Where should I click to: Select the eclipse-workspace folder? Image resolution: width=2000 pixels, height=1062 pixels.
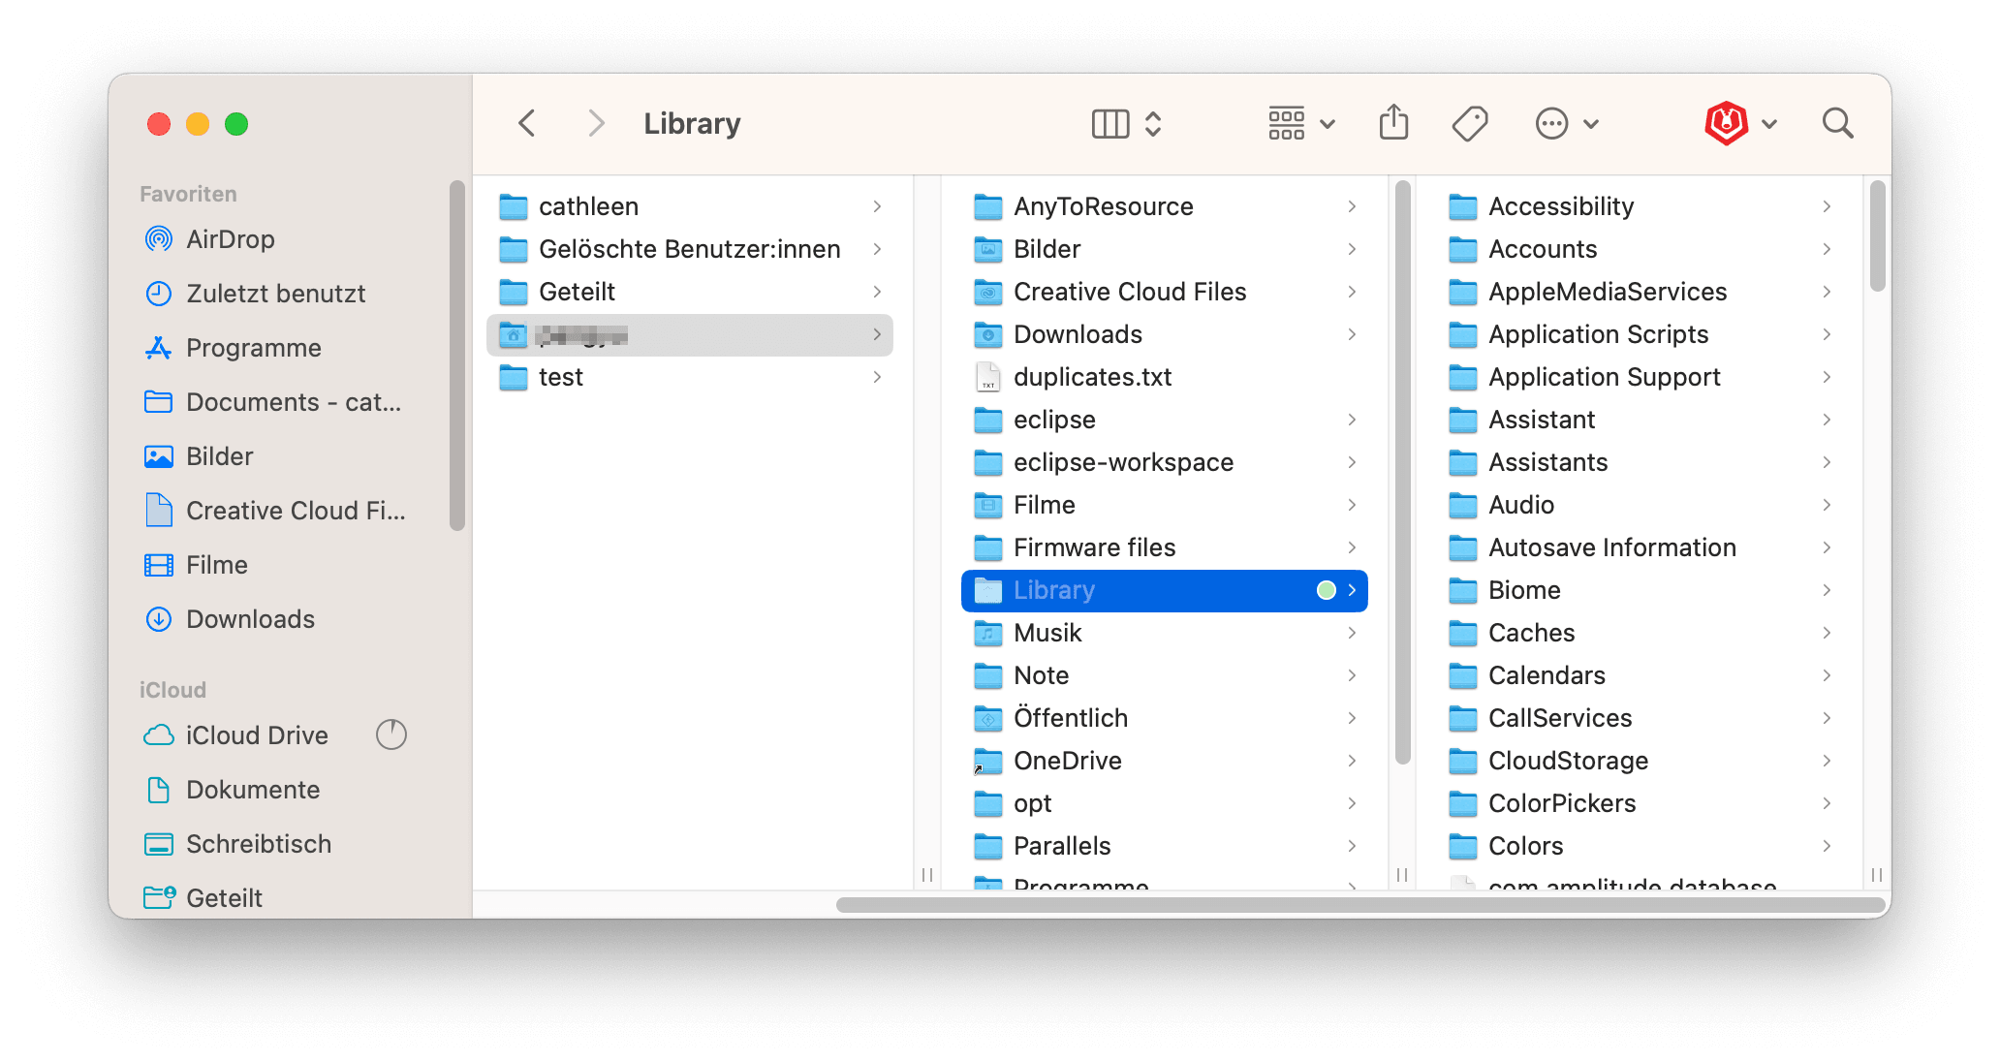click(1165, 462)
